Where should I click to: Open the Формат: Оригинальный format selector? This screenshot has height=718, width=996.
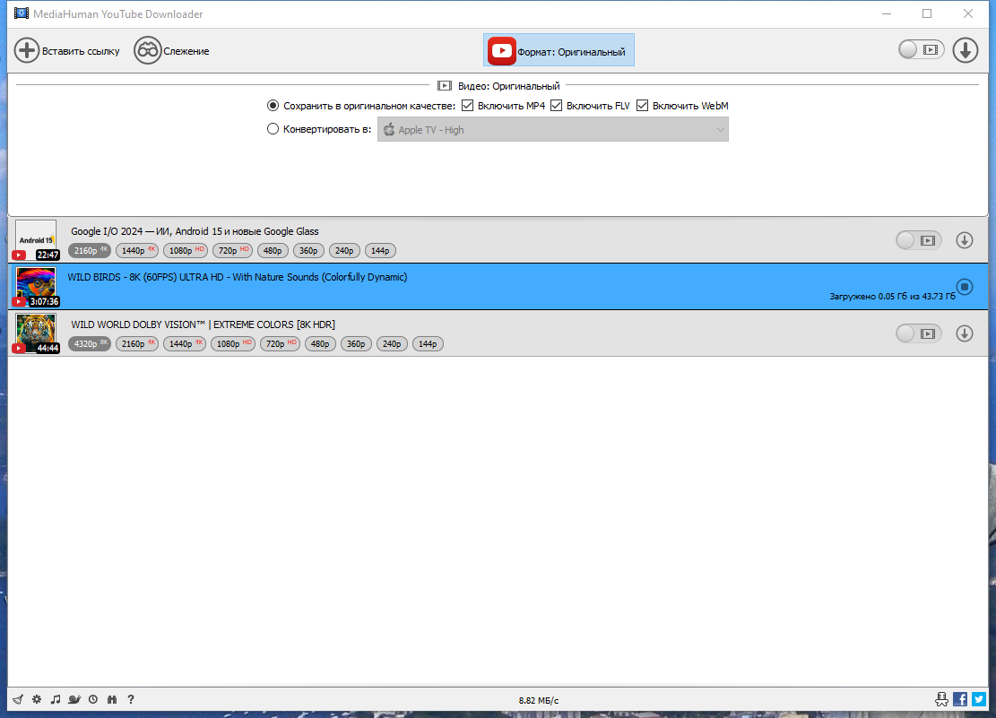[559, 51]
